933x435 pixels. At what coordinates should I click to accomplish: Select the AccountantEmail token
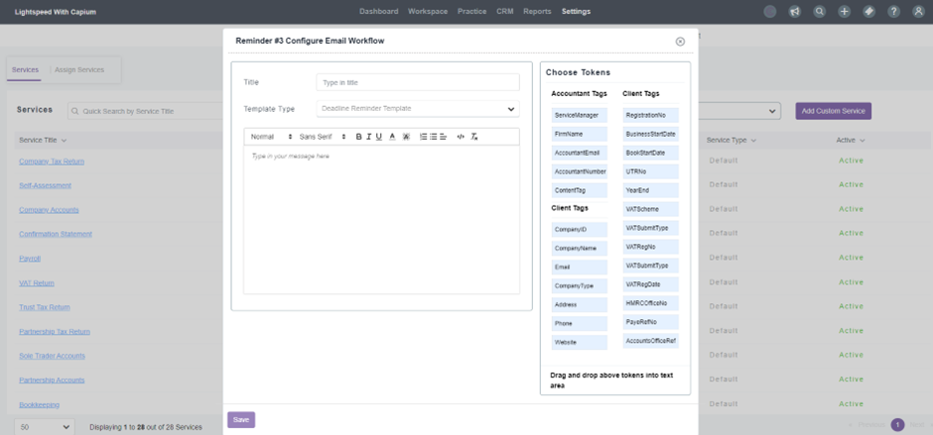click(x=579, y=153)
